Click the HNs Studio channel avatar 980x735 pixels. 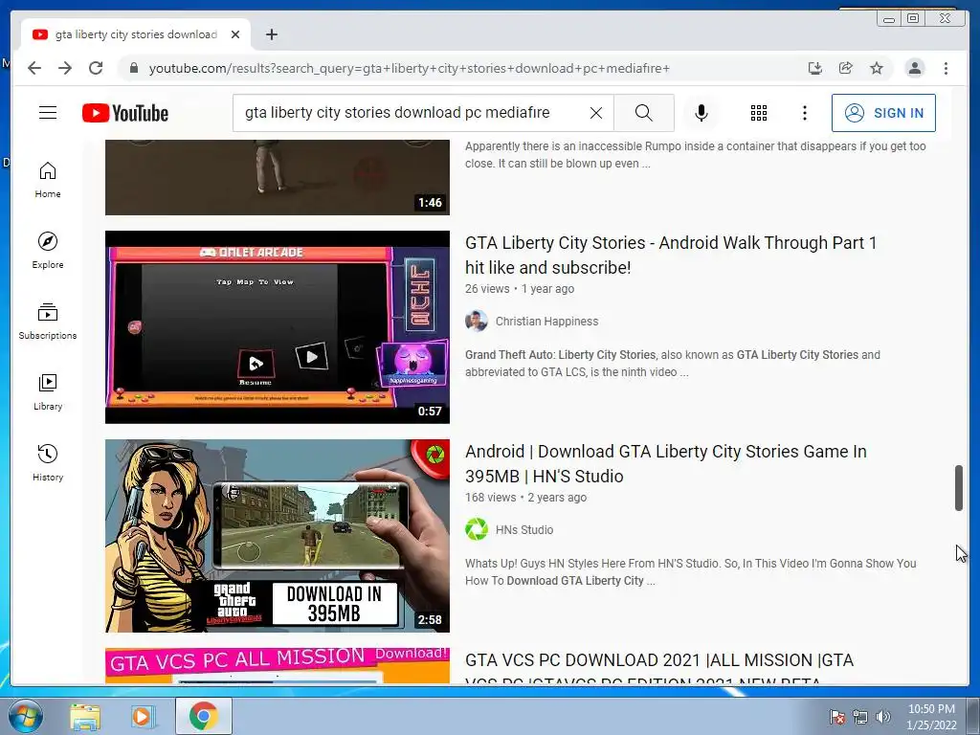[x=477, y=529]
